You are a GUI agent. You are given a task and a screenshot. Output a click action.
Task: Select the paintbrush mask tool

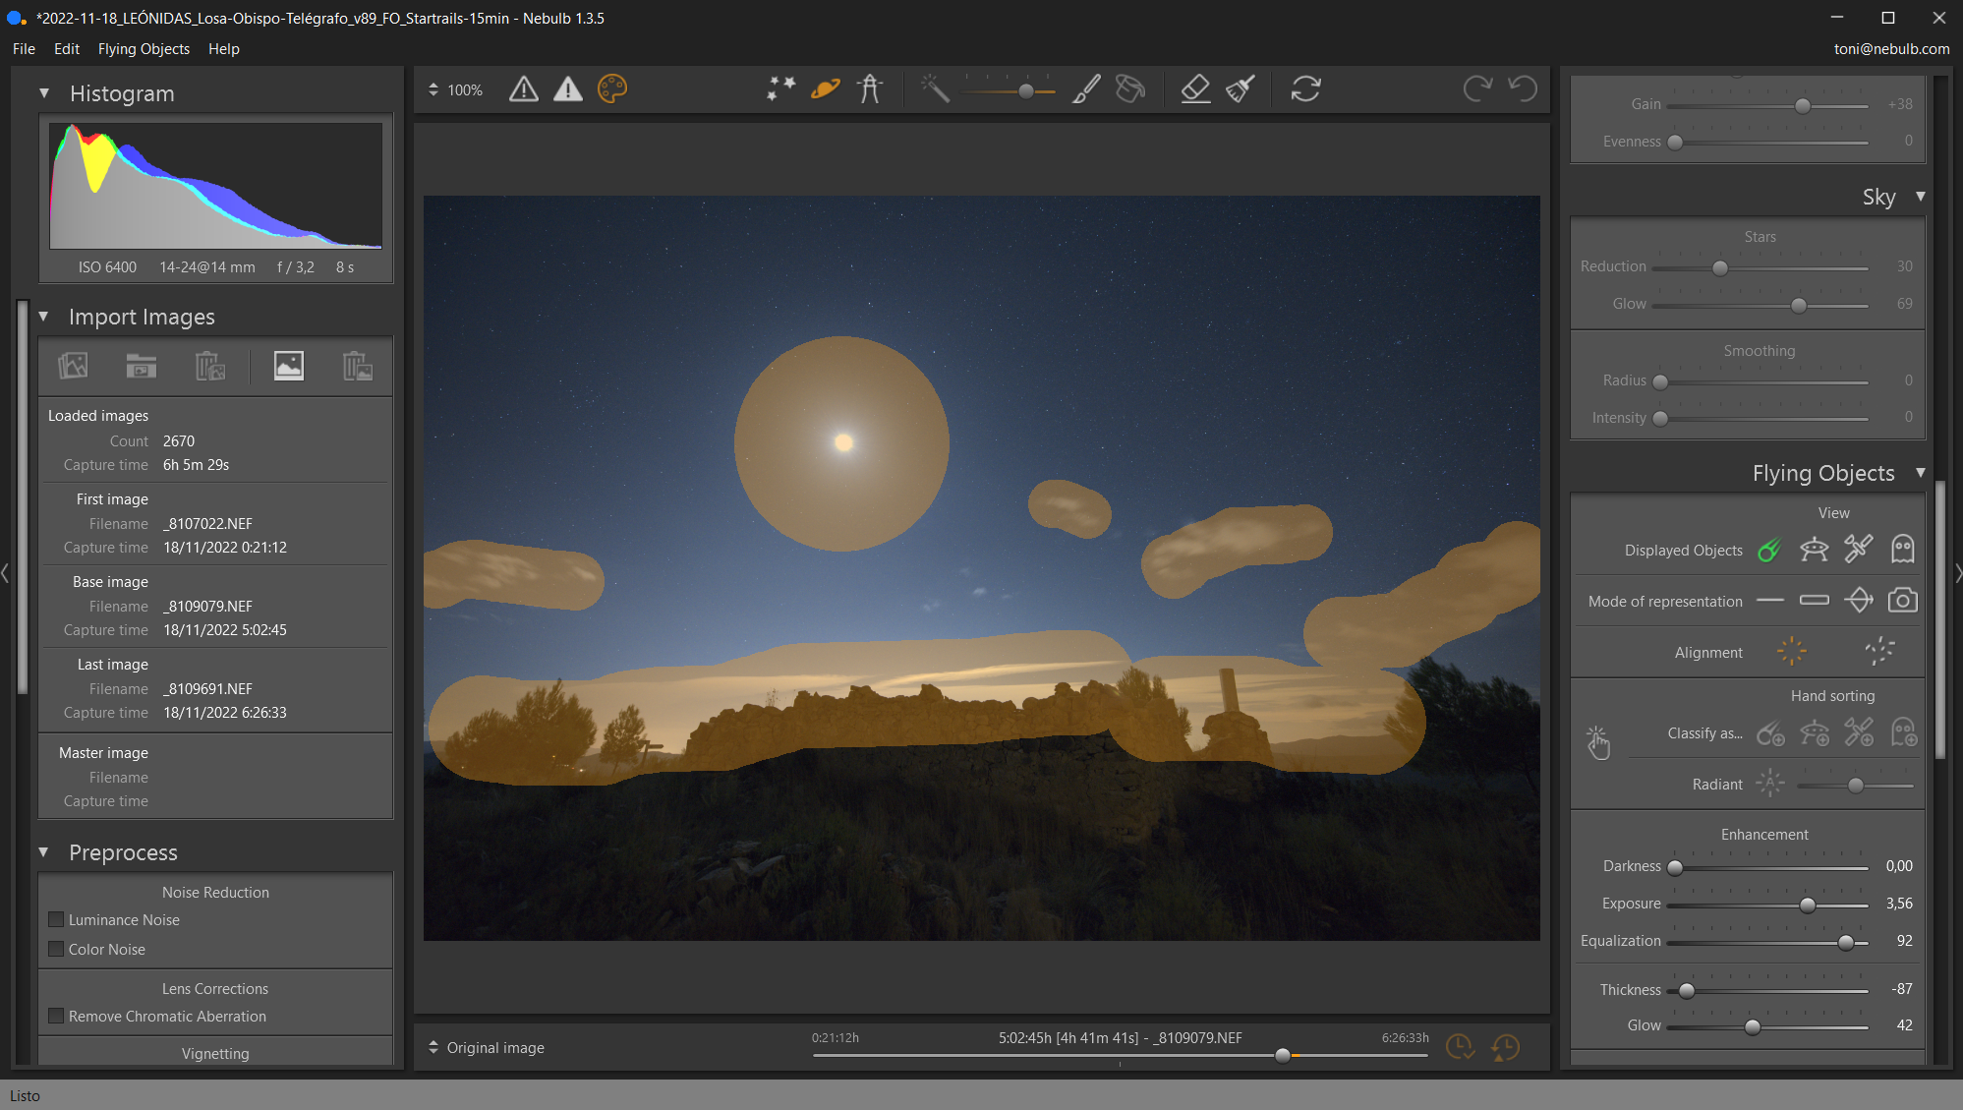[1086, 89]
